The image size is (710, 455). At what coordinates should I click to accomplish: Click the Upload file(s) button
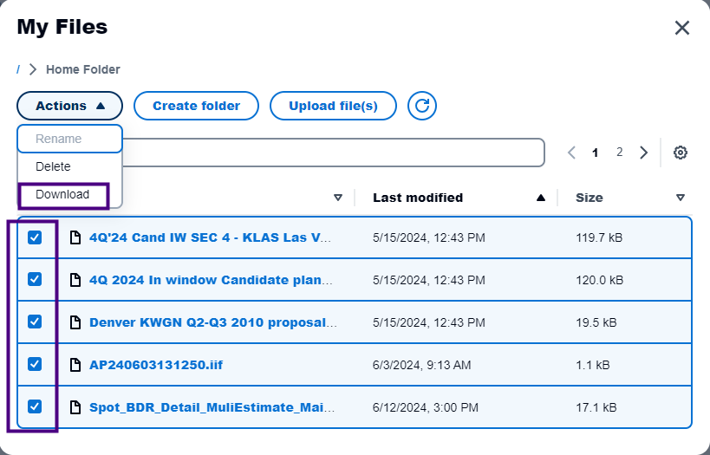pos(333,106)
